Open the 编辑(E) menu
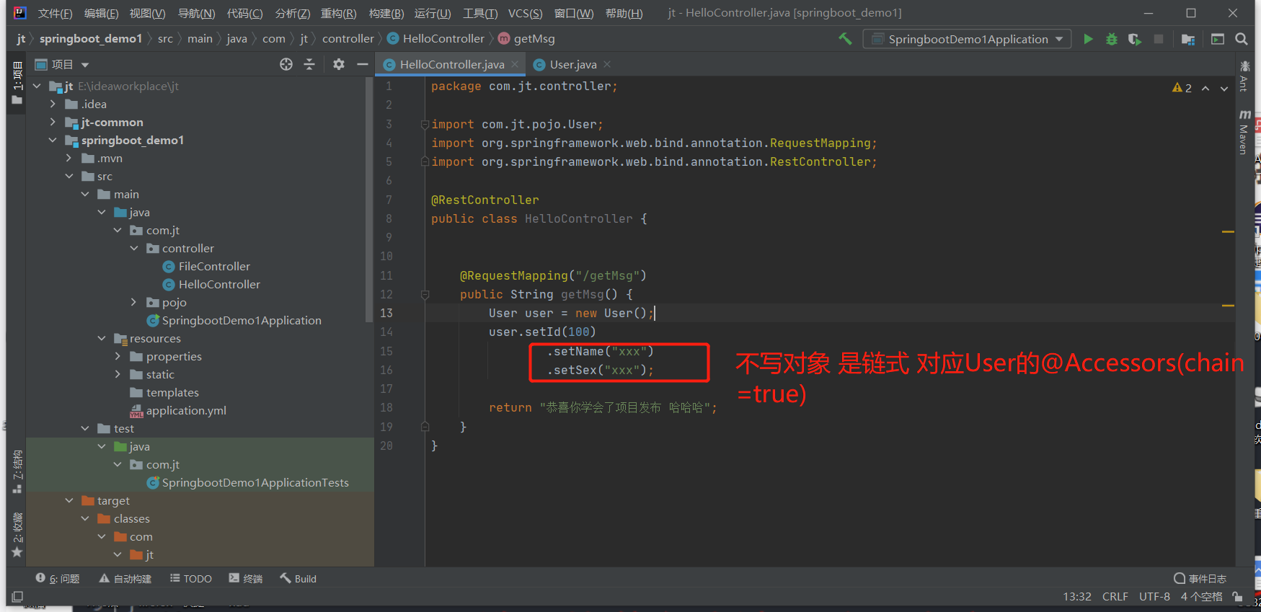This screenshot has width=1261, height=612. pyautogui.click(x=101, y=14)
